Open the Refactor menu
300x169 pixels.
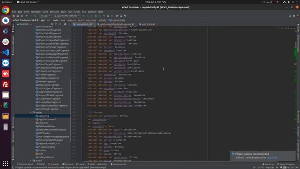[x=54, y=12]
